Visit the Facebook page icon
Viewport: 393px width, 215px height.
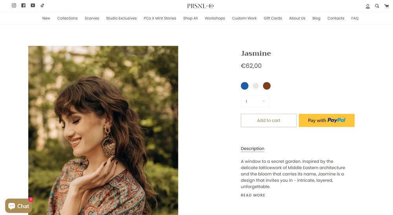point(24,6)
